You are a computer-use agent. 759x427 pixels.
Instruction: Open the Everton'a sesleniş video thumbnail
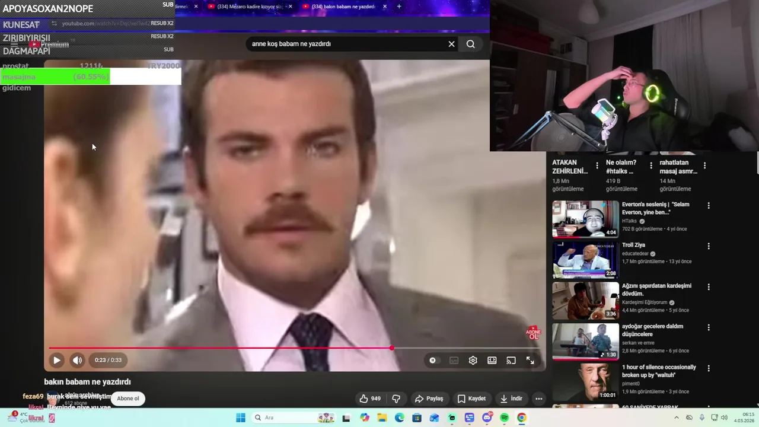point(585,219)
